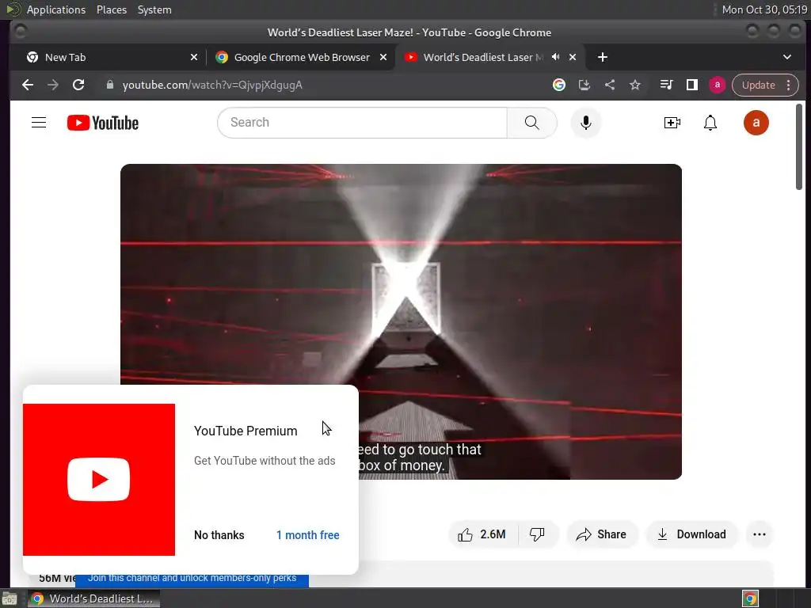Click the video player
Image resolution: width=811 pixels, height=608 pixels.
point(401,321)
